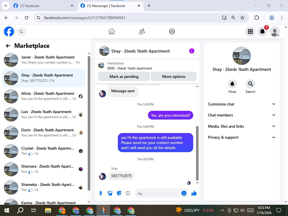The height and width of the screenshot is (216, 288).
Task: Expand Media, files and links section
Action: (x=242, y=126)
